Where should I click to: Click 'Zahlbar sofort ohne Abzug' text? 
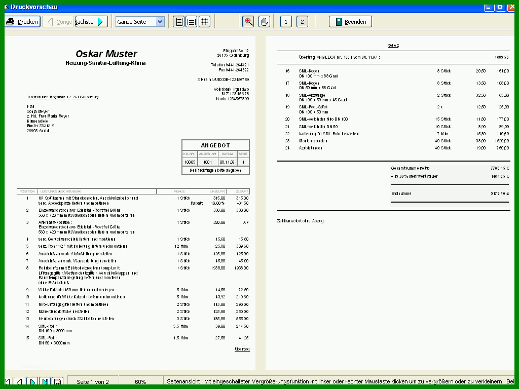click(x=301, y=221)
